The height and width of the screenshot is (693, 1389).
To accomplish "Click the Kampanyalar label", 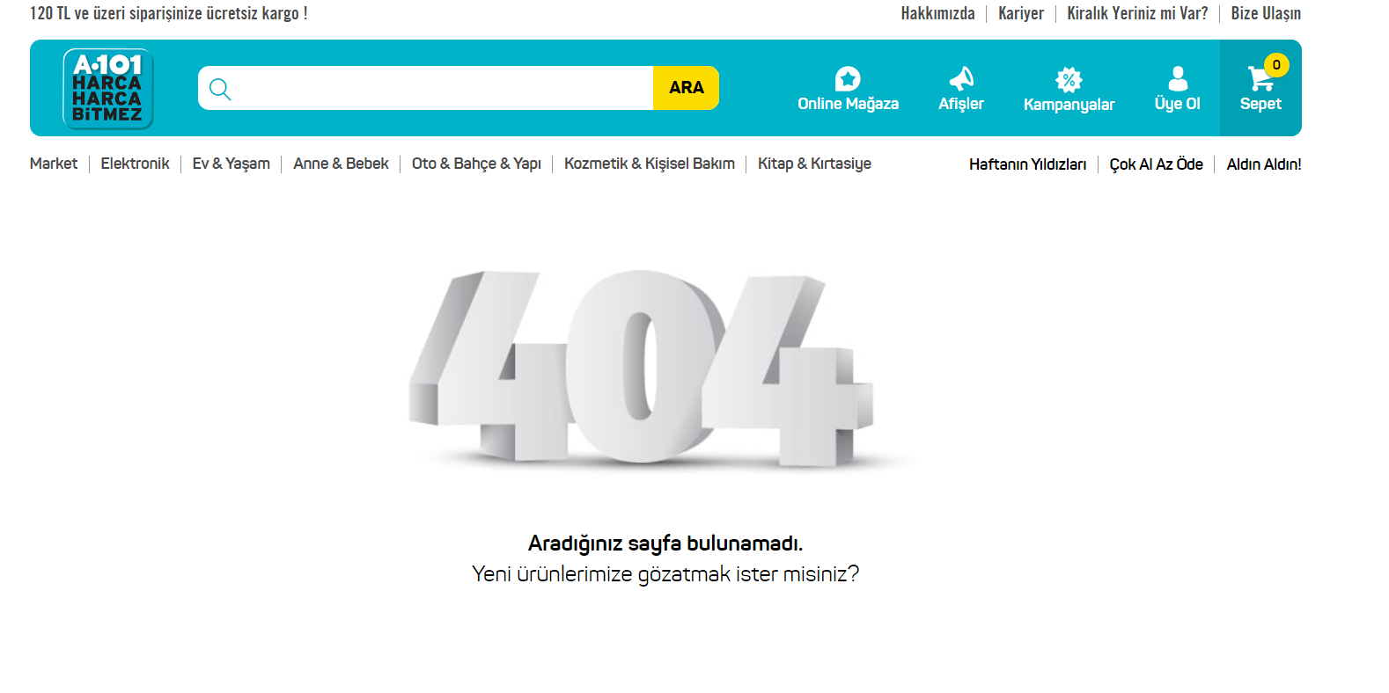I will pos(1069,105).
